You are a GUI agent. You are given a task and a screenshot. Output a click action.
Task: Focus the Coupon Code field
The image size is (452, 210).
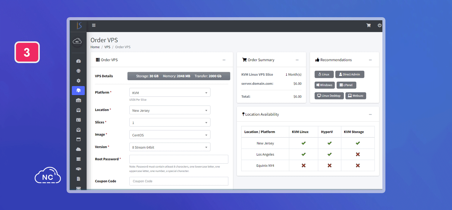click(179, 181)
